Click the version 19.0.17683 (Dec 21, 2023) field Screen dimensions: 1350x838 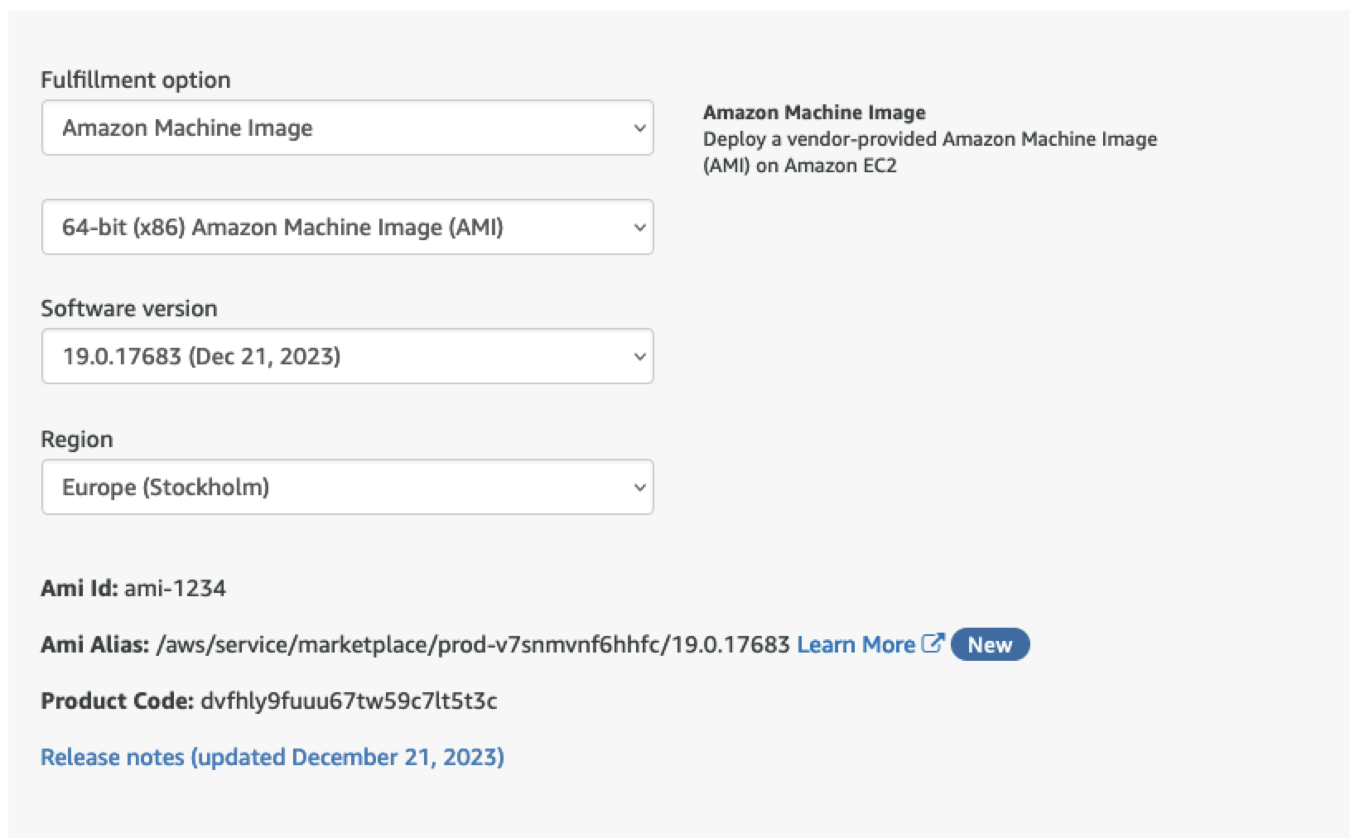347,356
